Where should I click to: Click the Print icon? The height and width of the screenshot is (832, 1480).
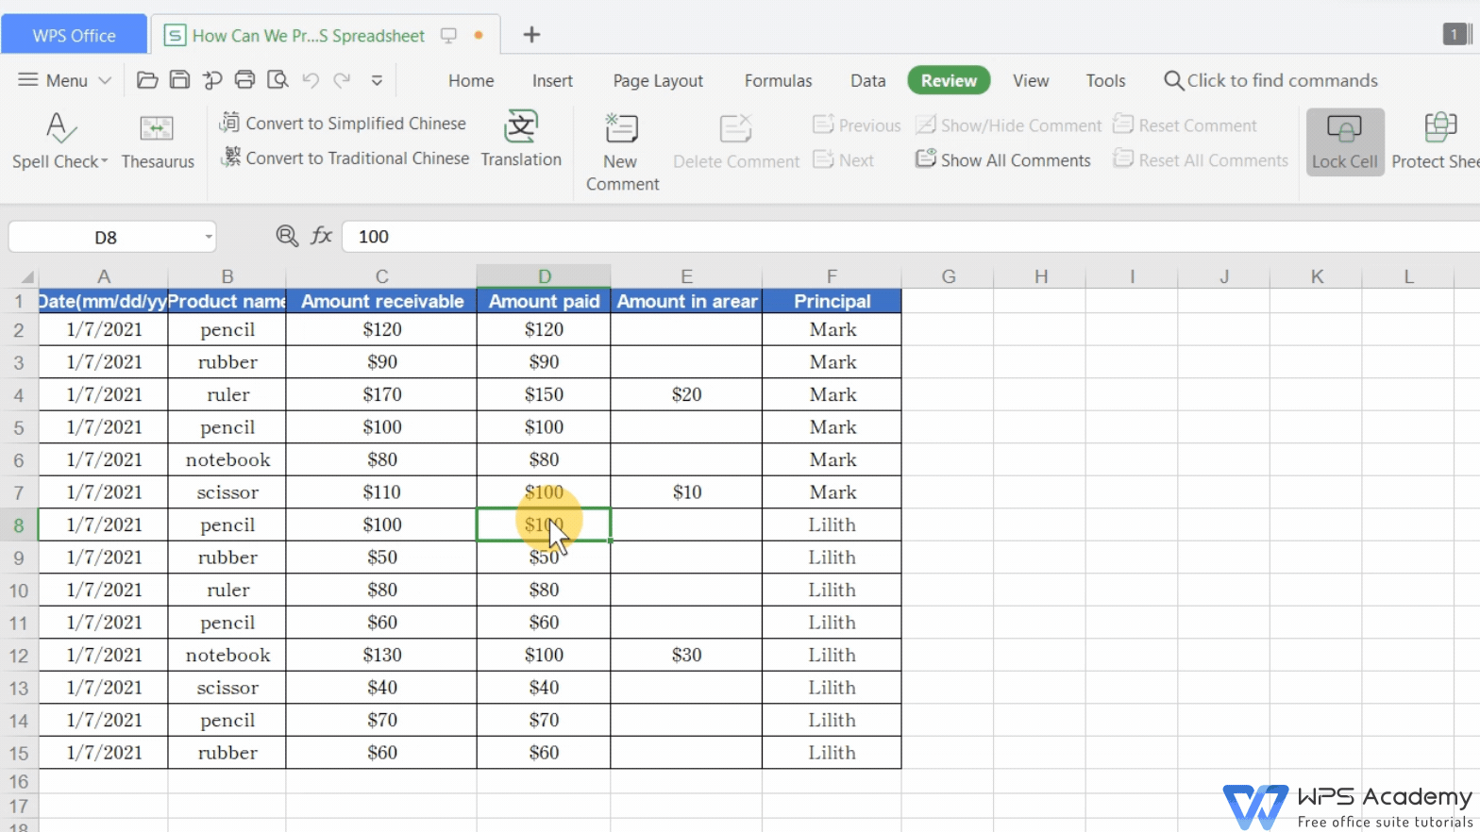244,80
